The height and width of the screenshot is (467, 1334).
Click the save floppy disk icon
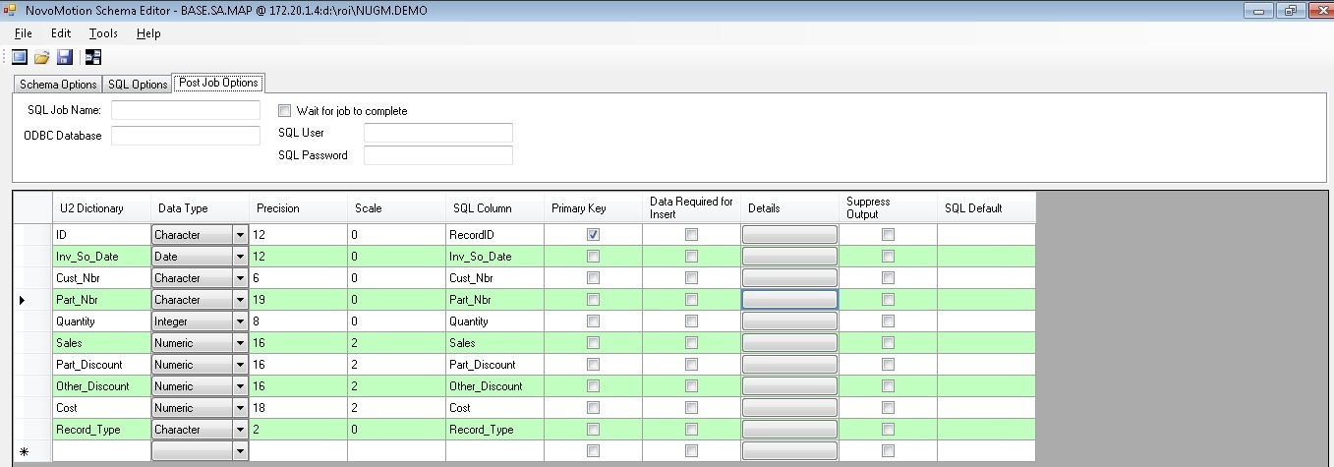pos(65,57)
